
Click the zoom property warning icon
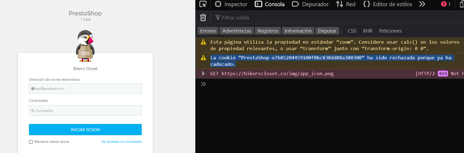click(x=203, y=42)
